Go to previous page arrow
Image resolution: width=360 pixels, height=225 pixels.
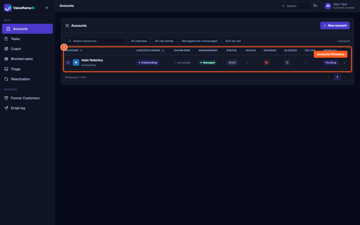(x=329, y=77)
